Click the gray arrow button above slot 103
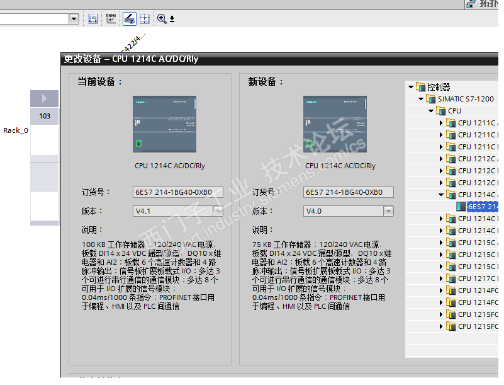 point(44,98)
